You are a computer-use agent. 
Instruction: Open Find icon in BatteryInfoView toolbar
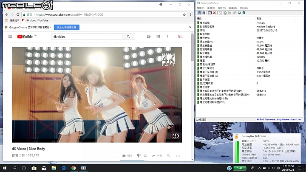(239, 13)
